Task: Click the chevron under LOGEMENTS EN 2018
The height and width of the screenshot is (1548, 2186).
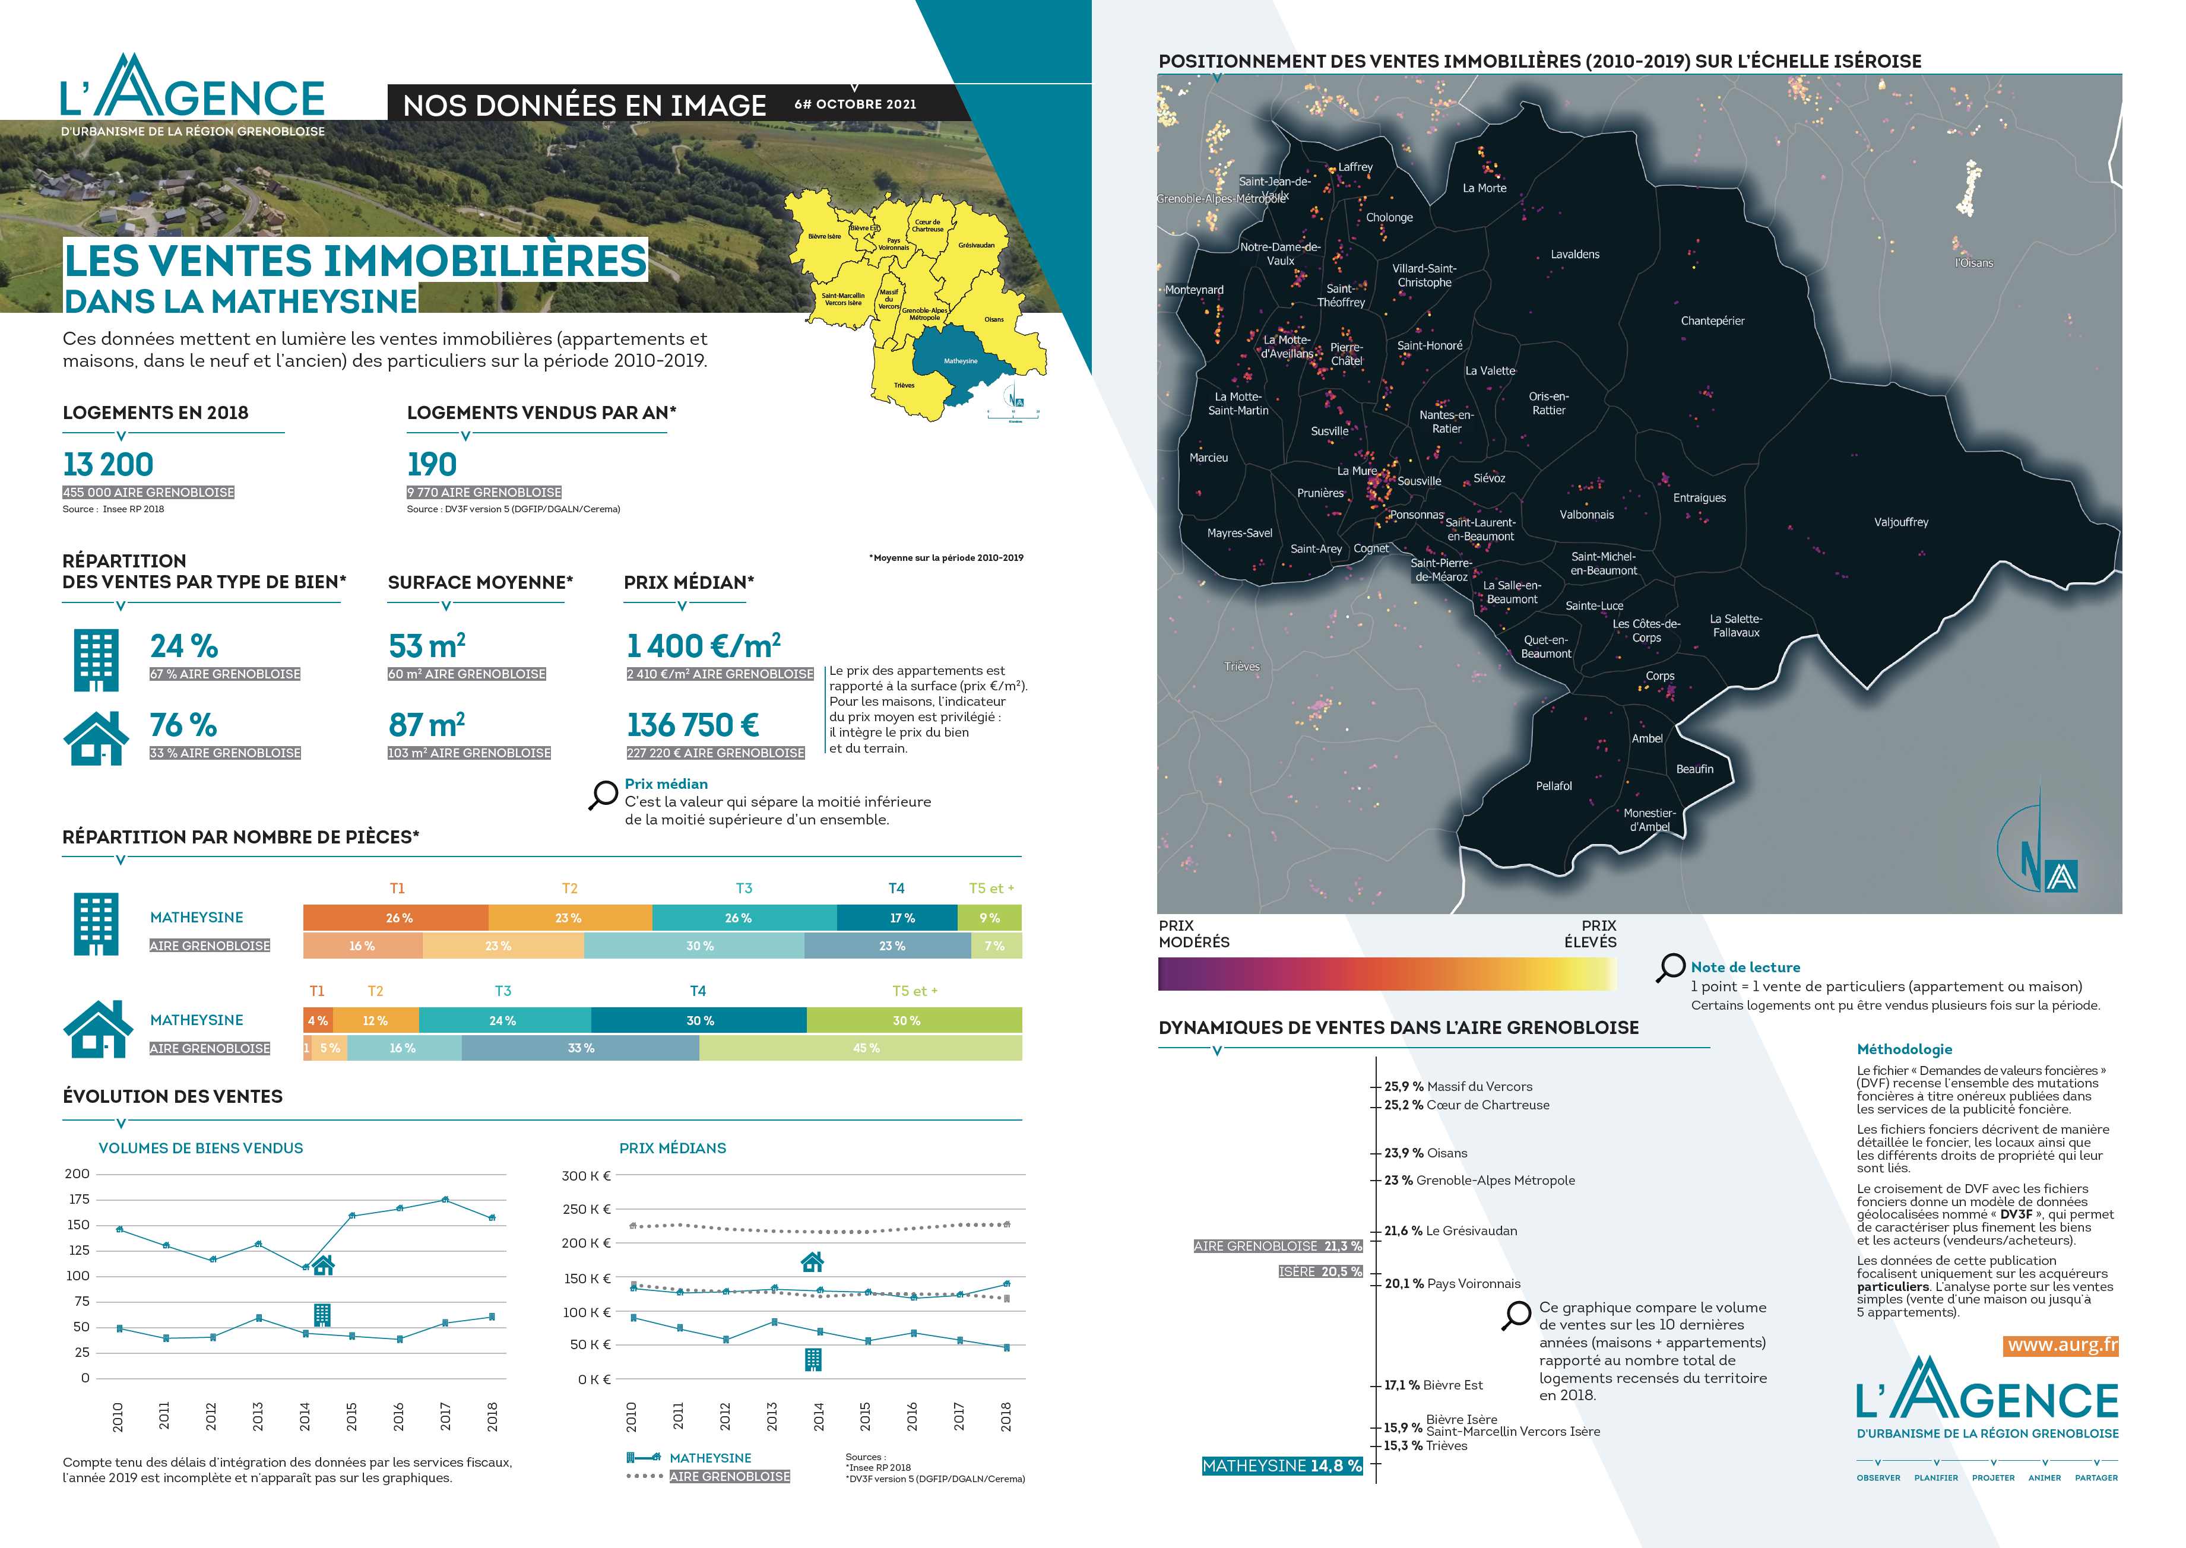Action: coord(121,436)
